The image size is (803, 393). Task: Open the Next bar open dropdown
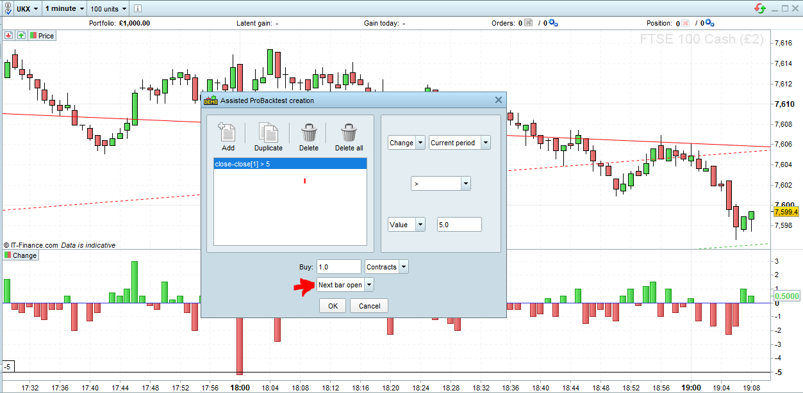click(x=345, y=285)
